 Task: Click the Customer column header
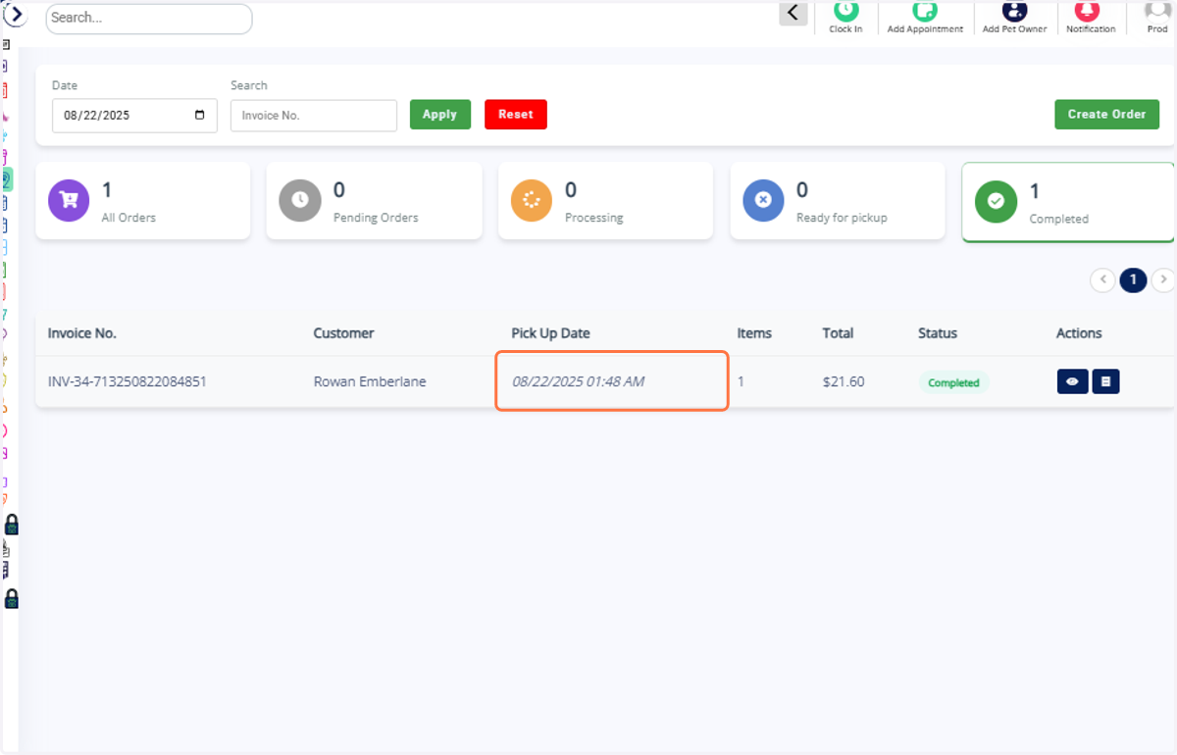(343, 333)
